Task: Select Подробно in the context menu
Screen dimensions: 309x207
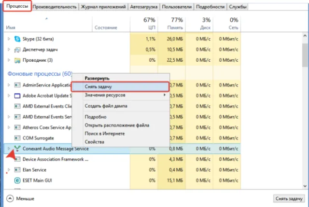Action: coord(120,117)
